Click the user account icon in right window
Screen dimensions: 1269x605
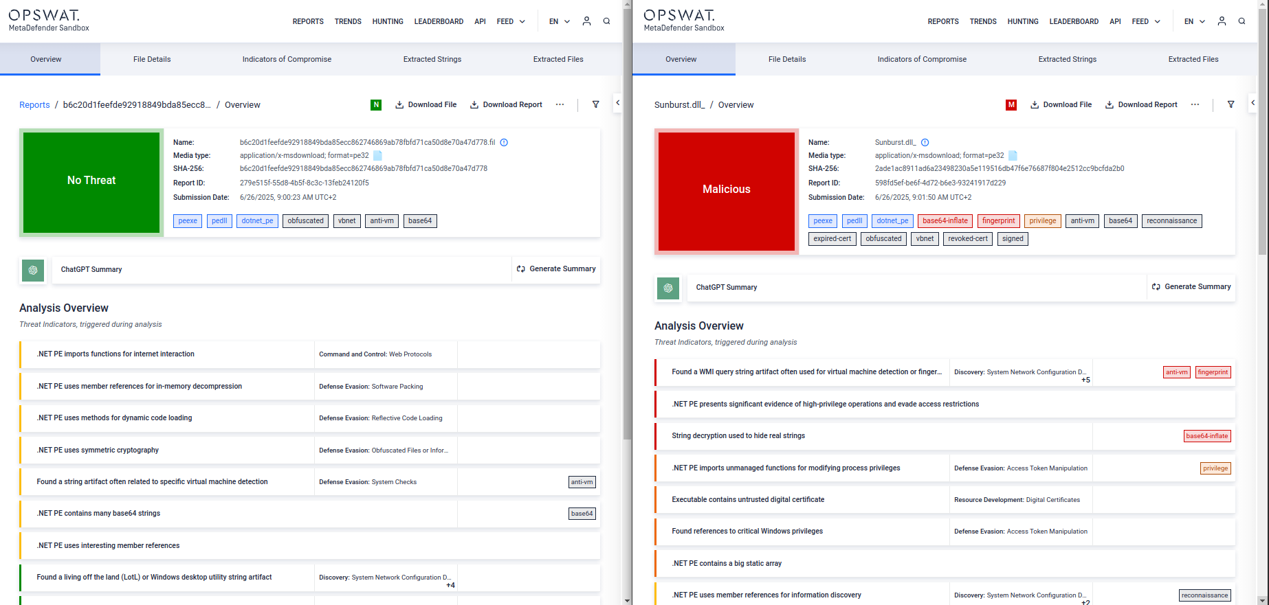pyautogui.click(x=1222, y=21)
